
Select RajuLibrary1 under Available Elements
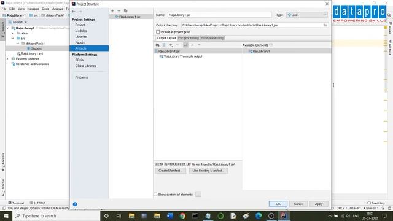click(x=260, y=51)
